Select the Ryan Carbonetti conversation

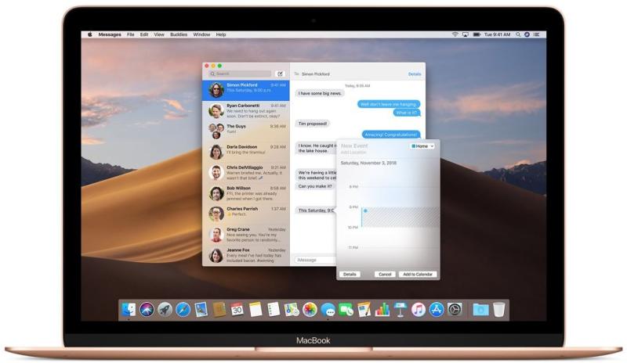tap(246, 111)
